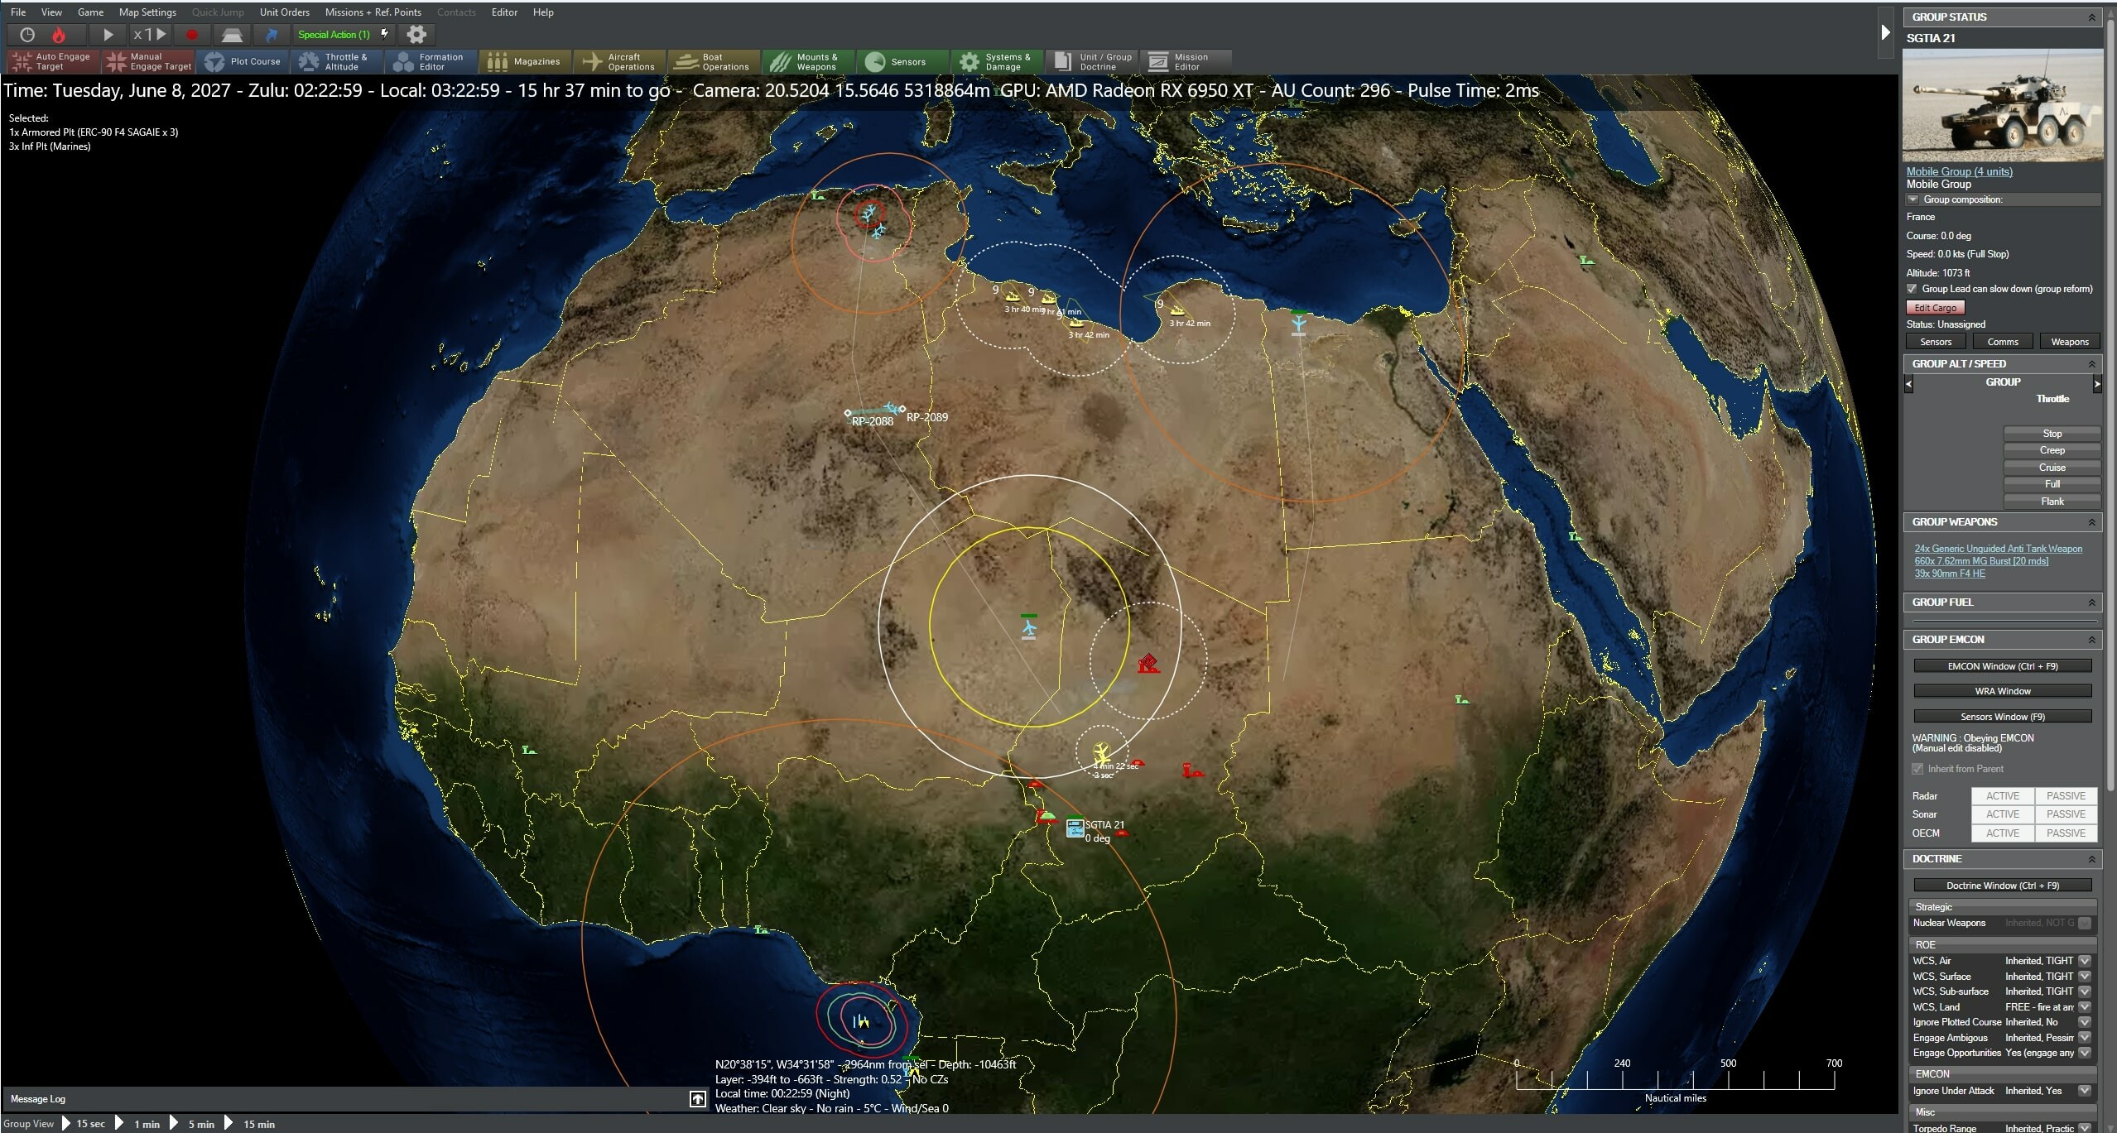Open the Plot Course tool
2117x1133 pixels.
pyautogui.click(x=242, y=61)
